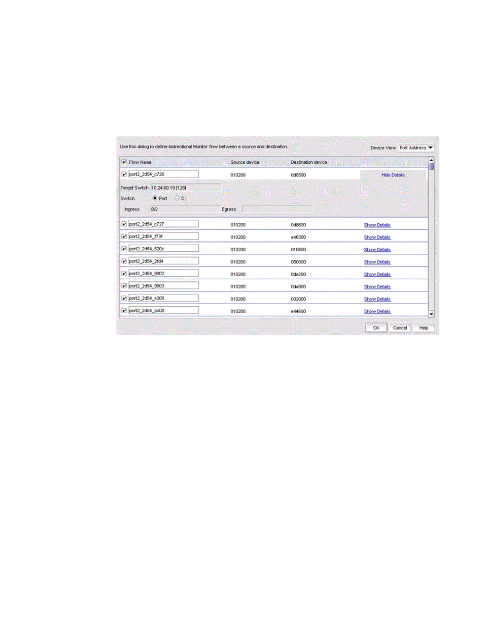Edit the port2_2d54_c726 flow name field
Image resolution: width=495 pixels, height=640 pixels.
(x=163, y=174)
